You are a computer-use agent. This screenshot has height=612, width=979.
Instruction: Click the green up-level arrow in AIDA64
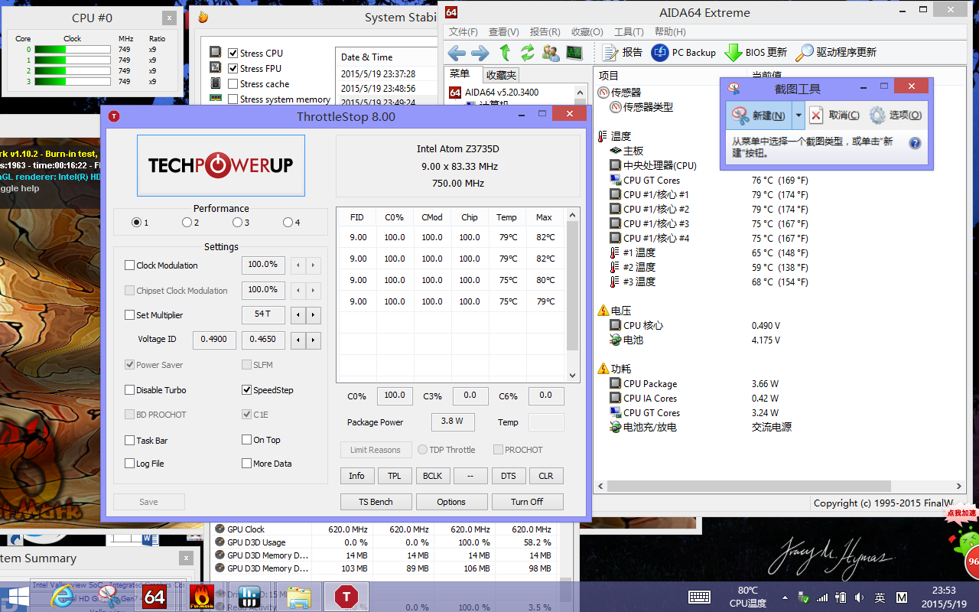click(505, 53)
